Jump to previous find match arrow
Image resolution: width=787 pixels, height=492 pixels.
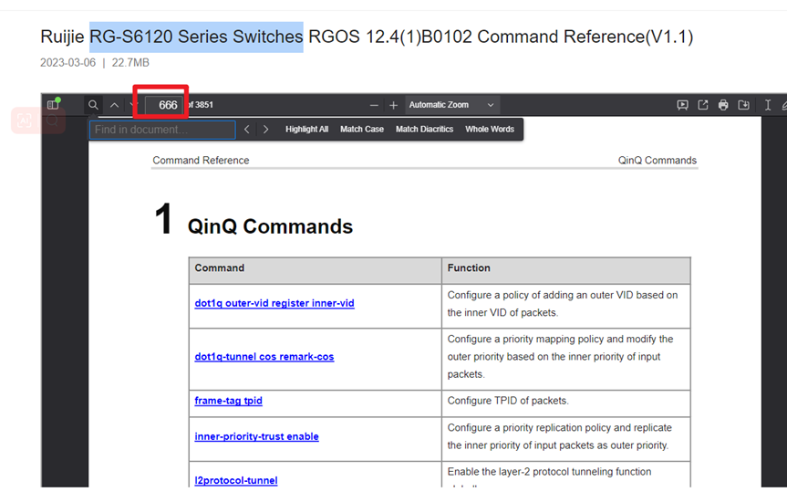(246, 130)
